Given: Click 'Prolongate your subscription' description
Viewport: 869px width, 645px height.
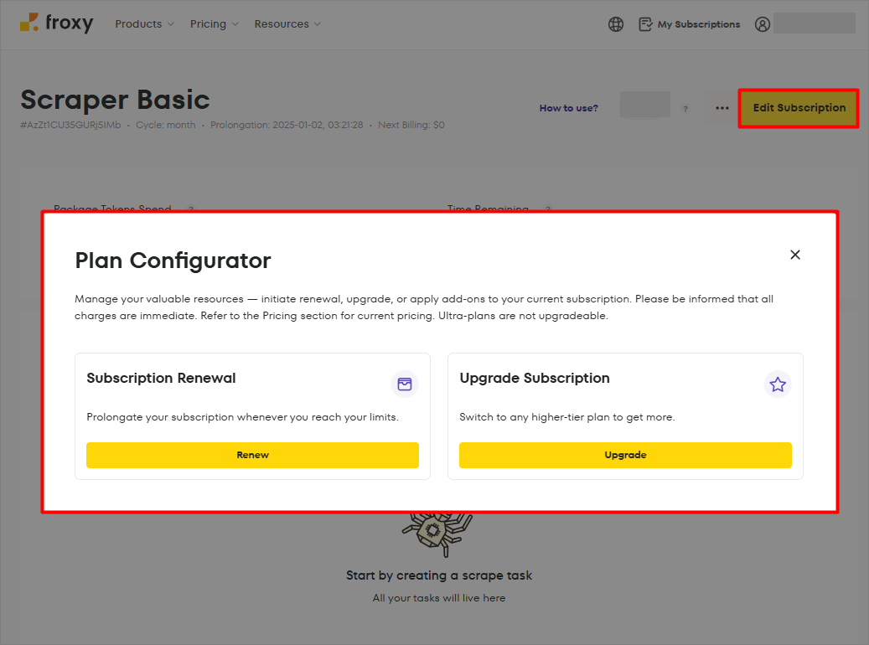Looking at the screenshot, I should 242,417.
